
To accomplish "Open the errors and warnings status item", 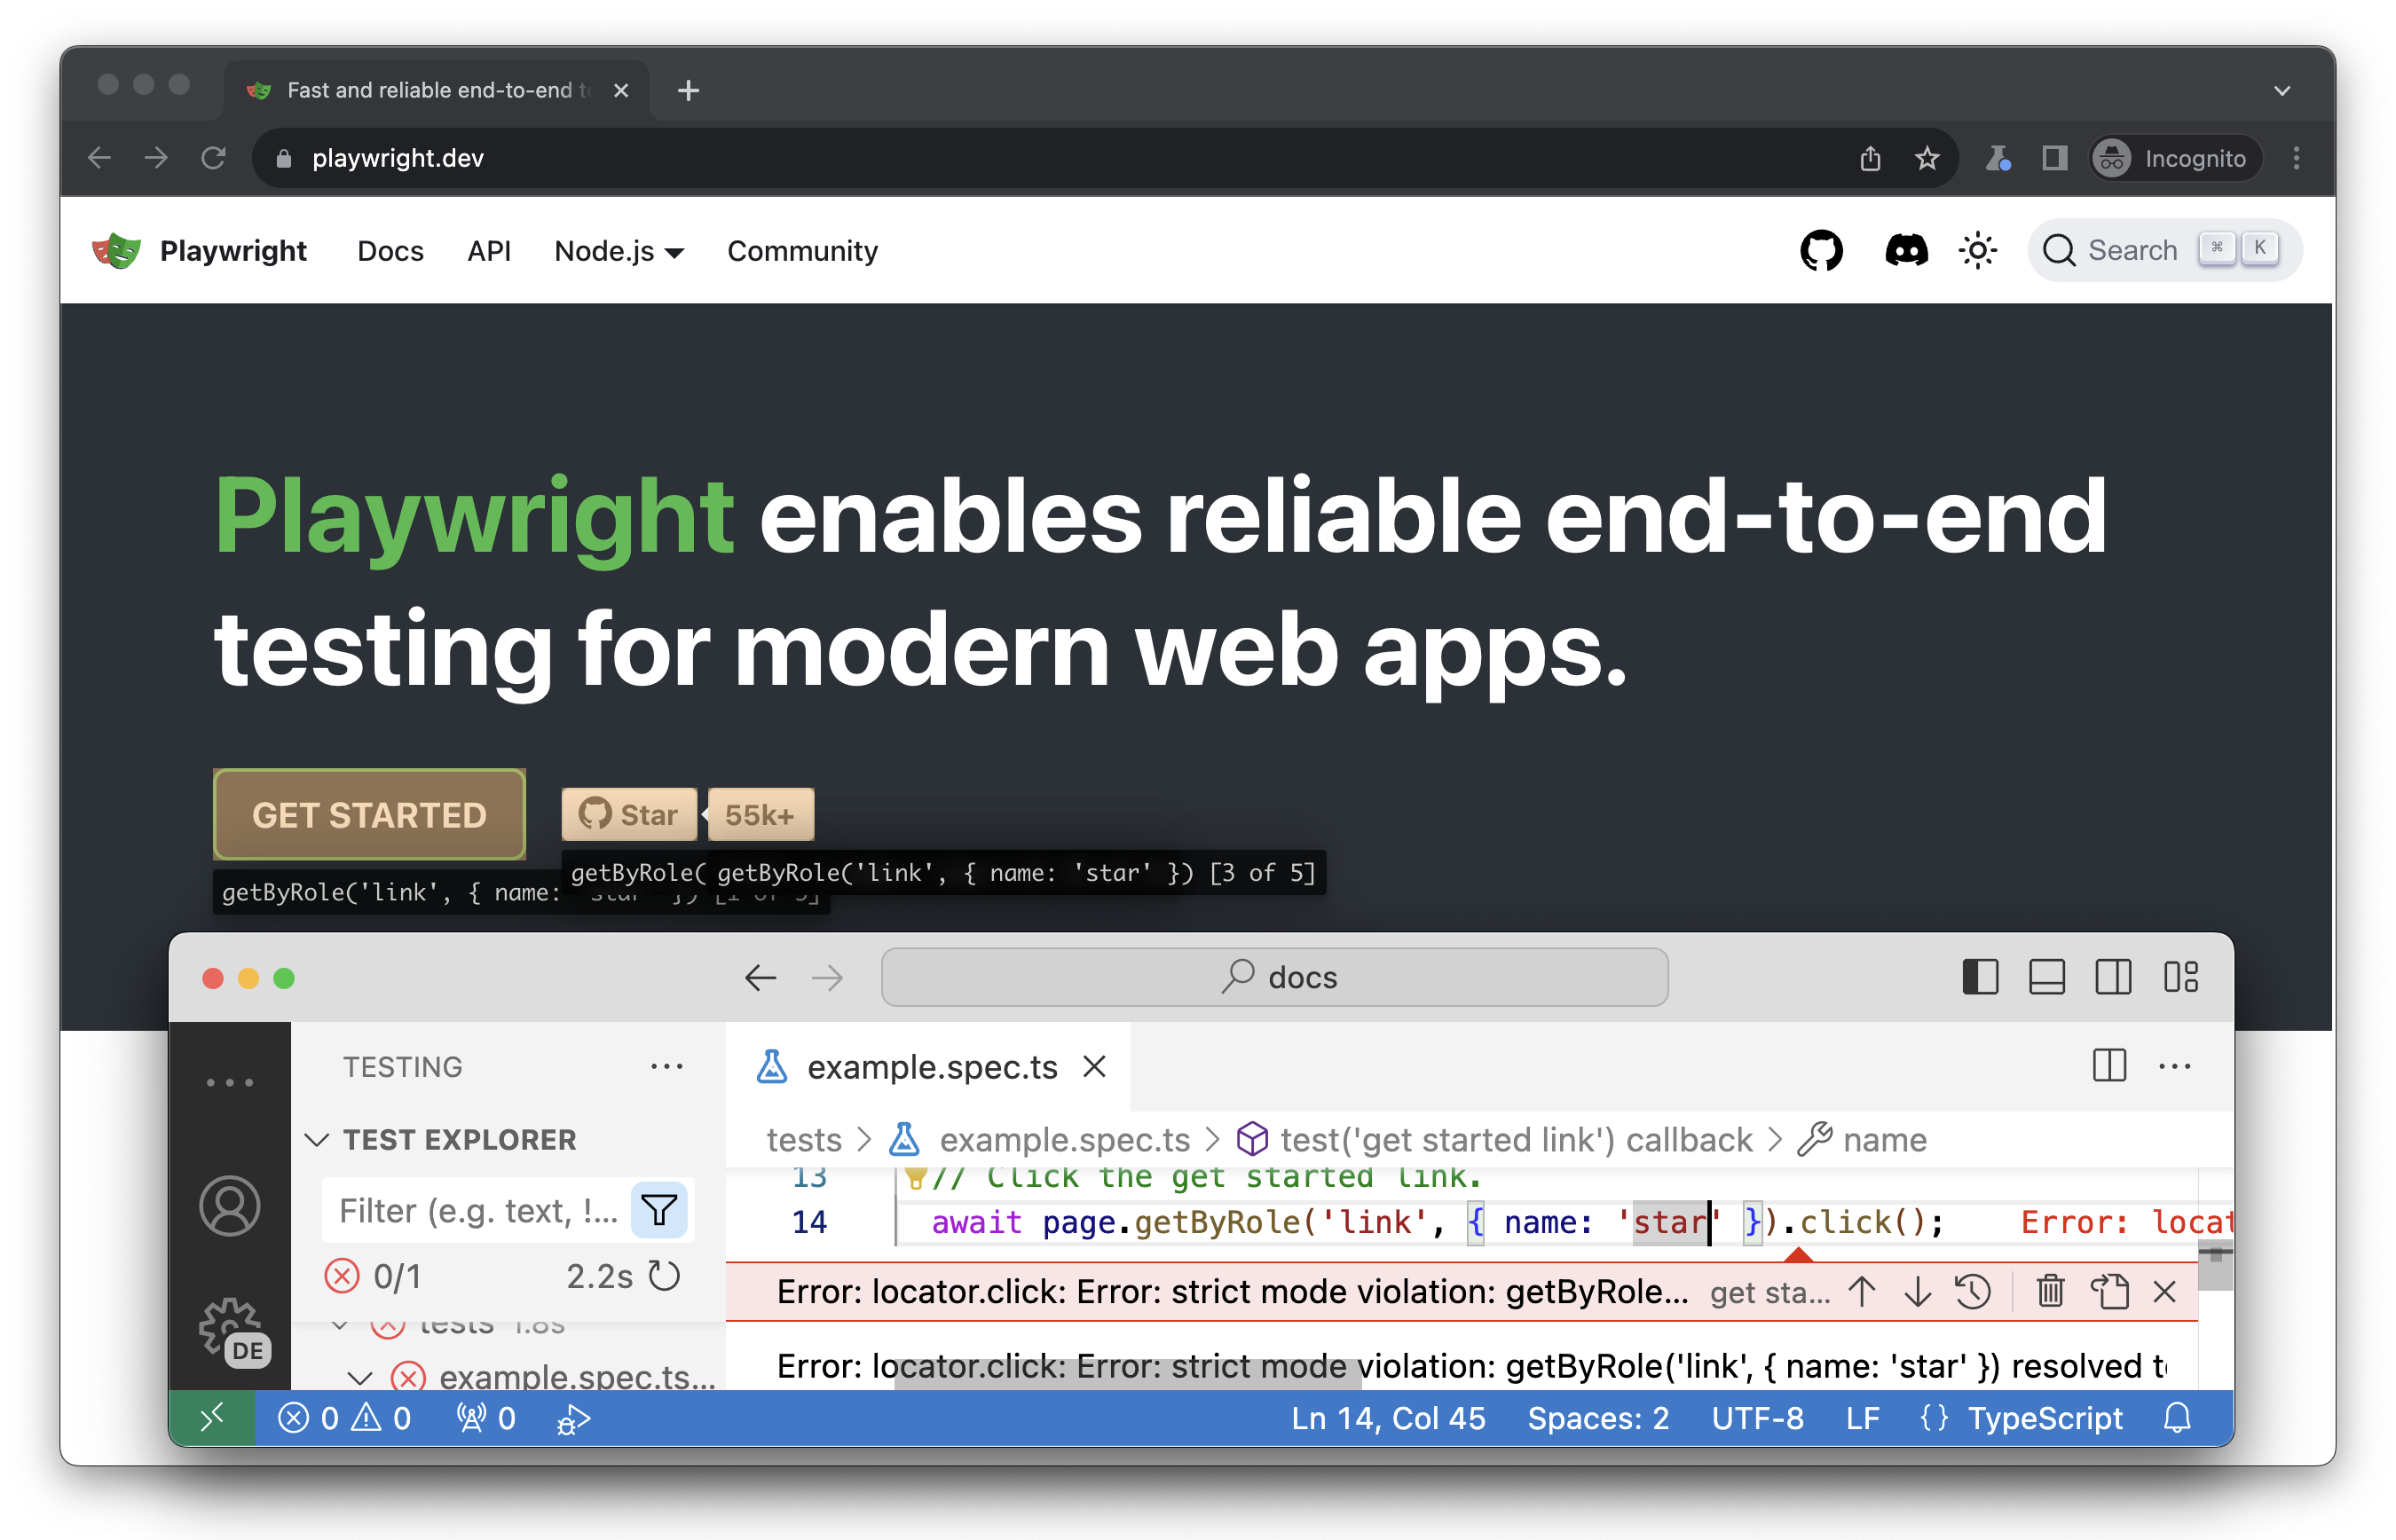I will (x=343, y=1417).
